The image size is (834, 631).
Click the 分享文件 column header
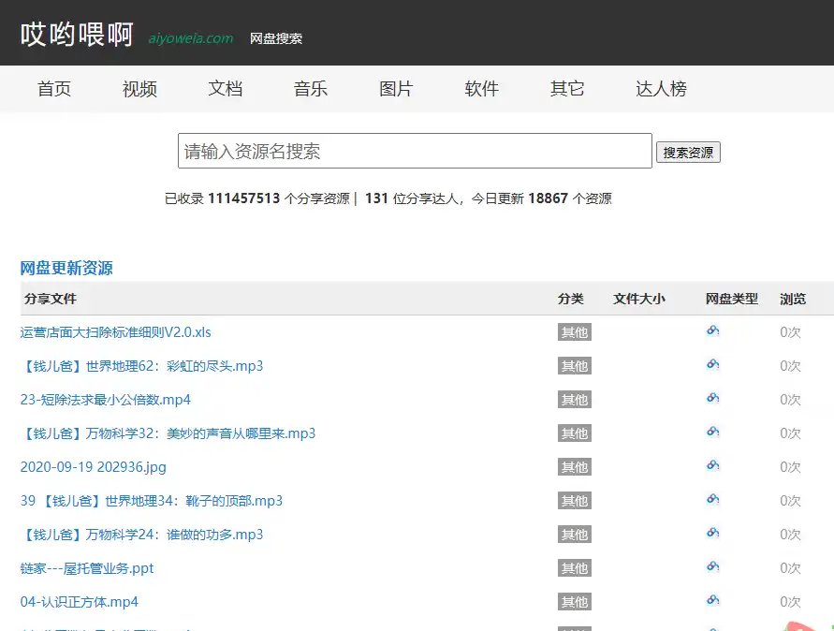click(x=51, y=299)
